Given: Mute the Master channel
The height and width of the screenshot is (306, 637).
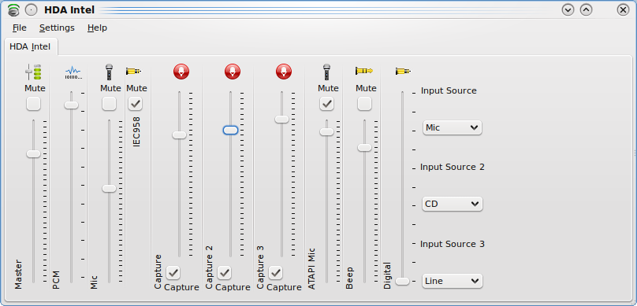Looking at the screenshot, I should [x=33, y=104].
